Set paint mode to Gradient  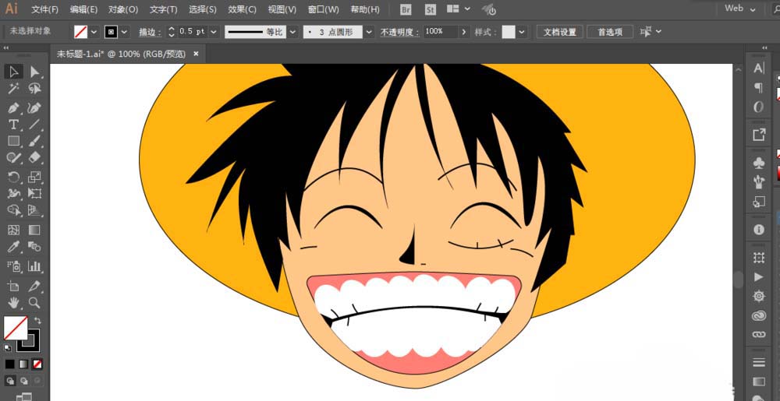point(23,364)
